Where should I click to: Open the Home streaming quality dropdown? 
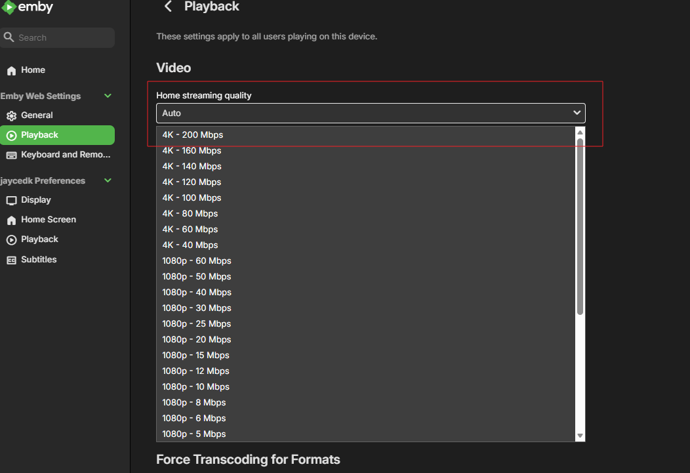pyautogui.click(x=371, y=113)
